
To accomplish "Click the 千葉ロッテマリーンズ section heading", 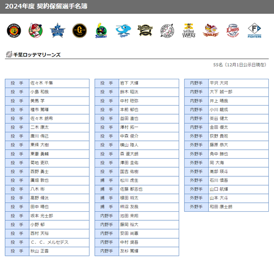I will click(x=37, y=55).
